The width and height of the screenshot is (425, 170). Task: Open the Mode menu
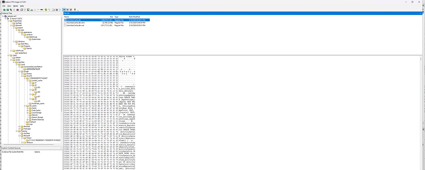click(16, 6)
